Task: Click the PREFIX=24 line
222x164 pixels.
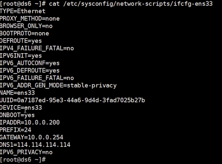Action: [16, 130]
